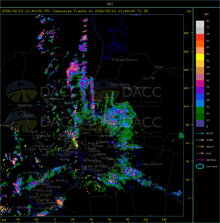220x223 pixels.
Task: Pick the violet swatch below legend value 39
Action: point(200,90)
